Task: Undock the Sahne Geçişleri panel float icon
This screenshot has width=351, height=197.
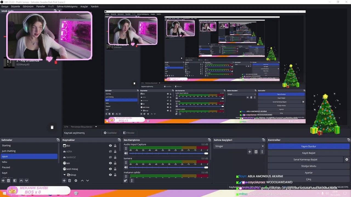Action: coord(264,140)
